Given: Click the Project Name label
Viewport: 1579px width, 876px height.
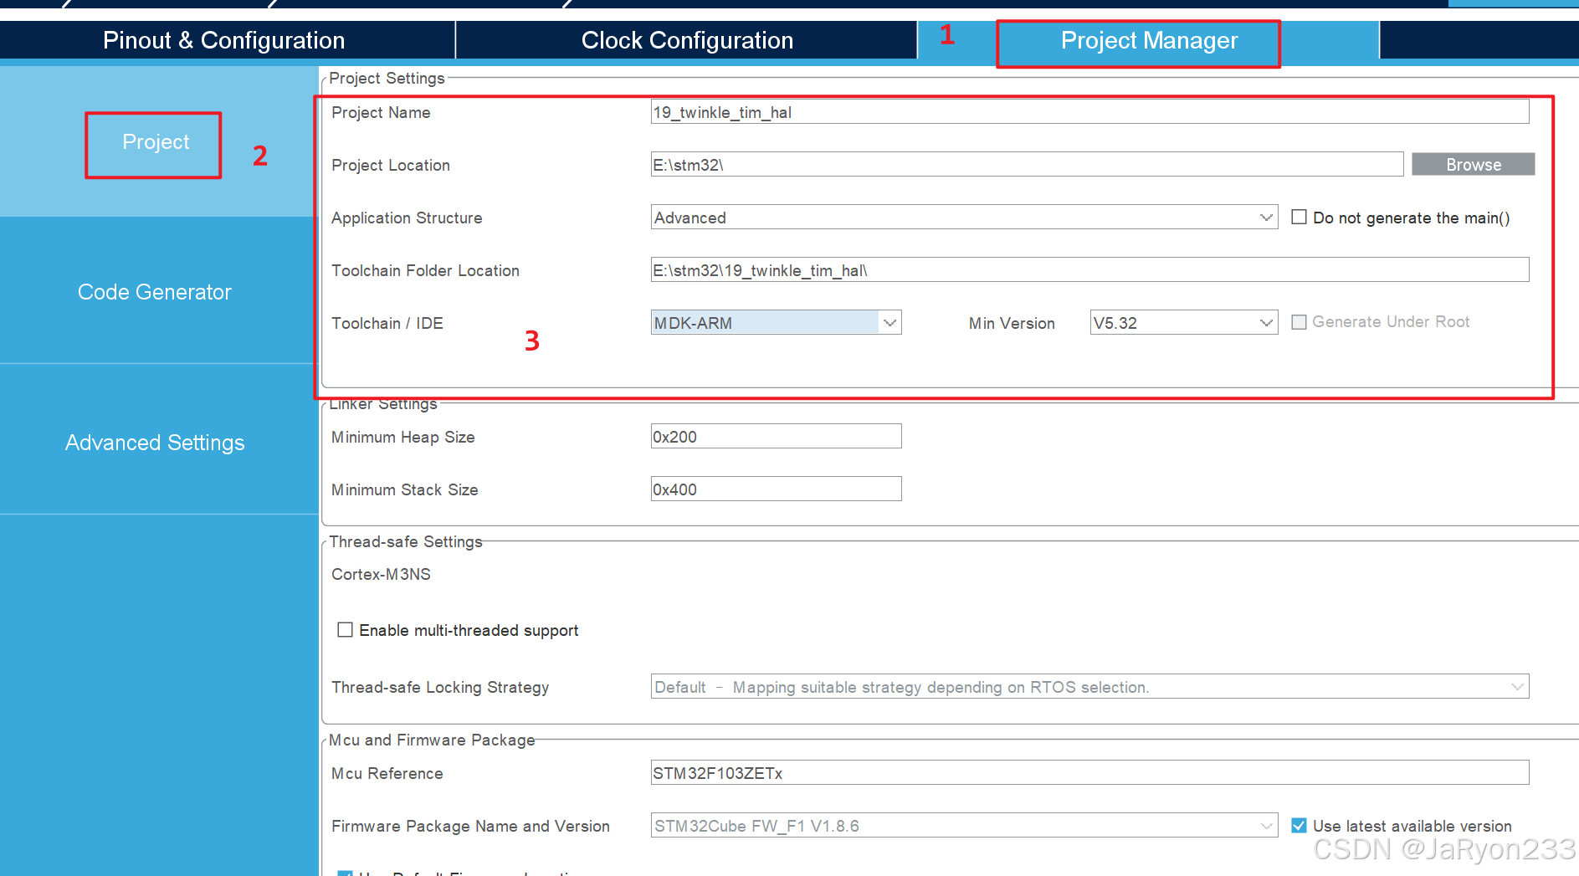Looking at the screenshot, I should (381, 113).
